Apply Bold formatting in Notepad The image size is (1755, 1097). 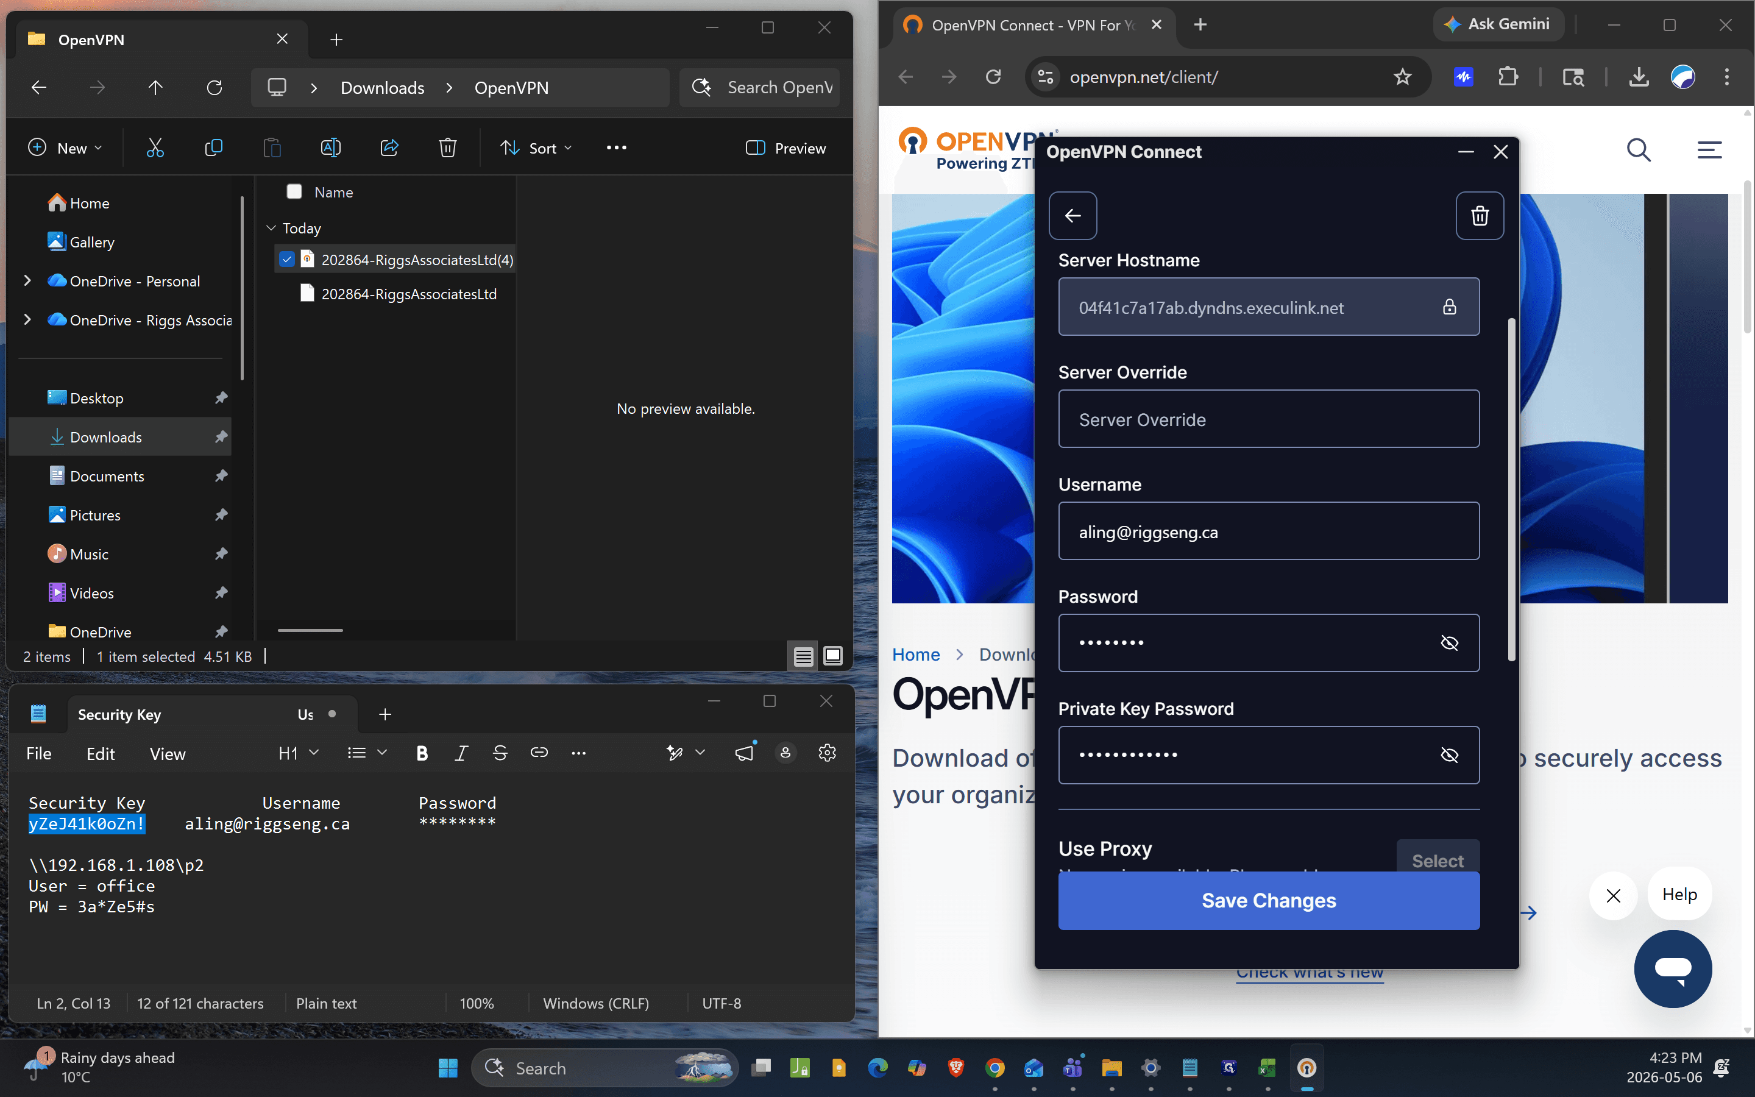[422, 753]
